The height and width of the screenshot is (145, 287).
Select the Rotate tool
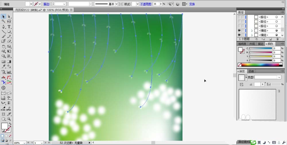coord(3,47)
